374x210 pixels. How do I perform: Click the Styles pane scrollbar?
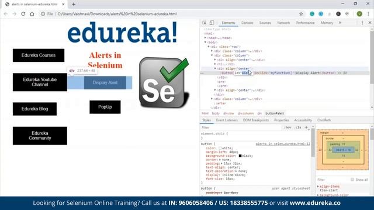pyautogui.click(x=313, y=143)
